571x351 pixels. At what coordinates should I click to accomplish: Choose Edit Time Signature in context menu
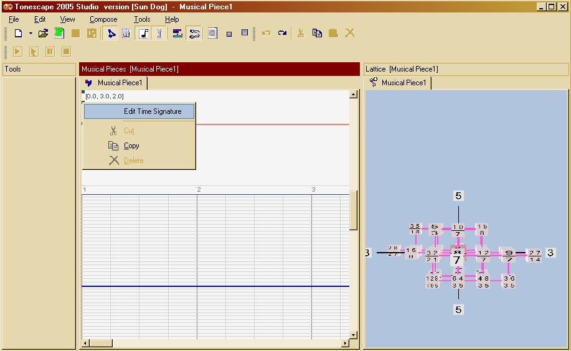(139, 111)
